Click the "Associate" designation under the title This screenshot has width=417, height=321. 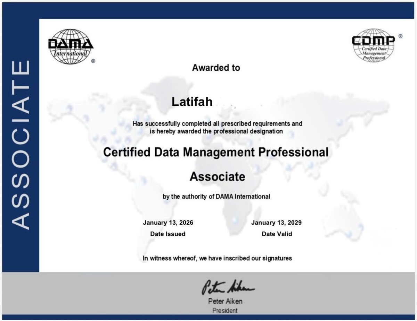point(217,177)
